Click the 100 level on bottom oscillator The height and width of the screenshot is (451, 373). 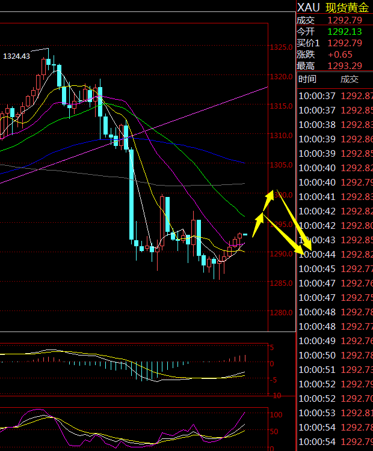276,415
